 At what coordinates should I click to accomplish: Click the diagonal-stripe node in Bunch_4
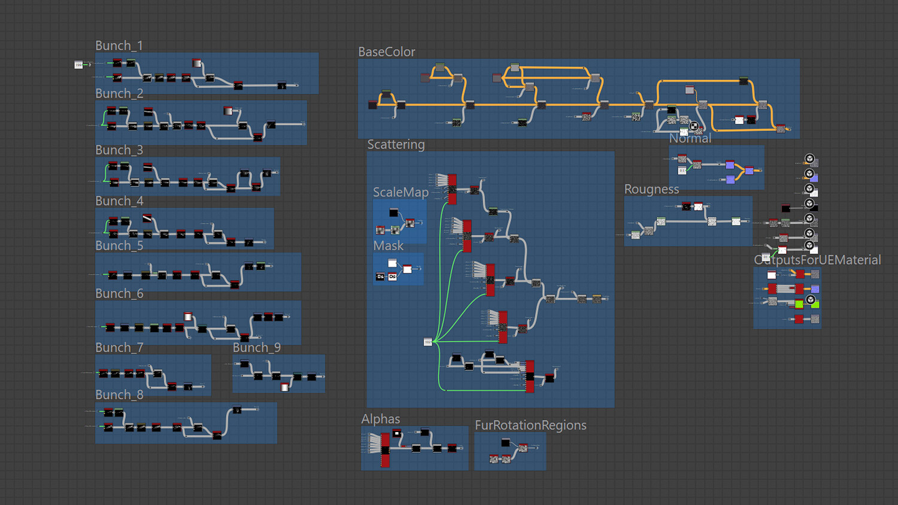coord(147,218)
